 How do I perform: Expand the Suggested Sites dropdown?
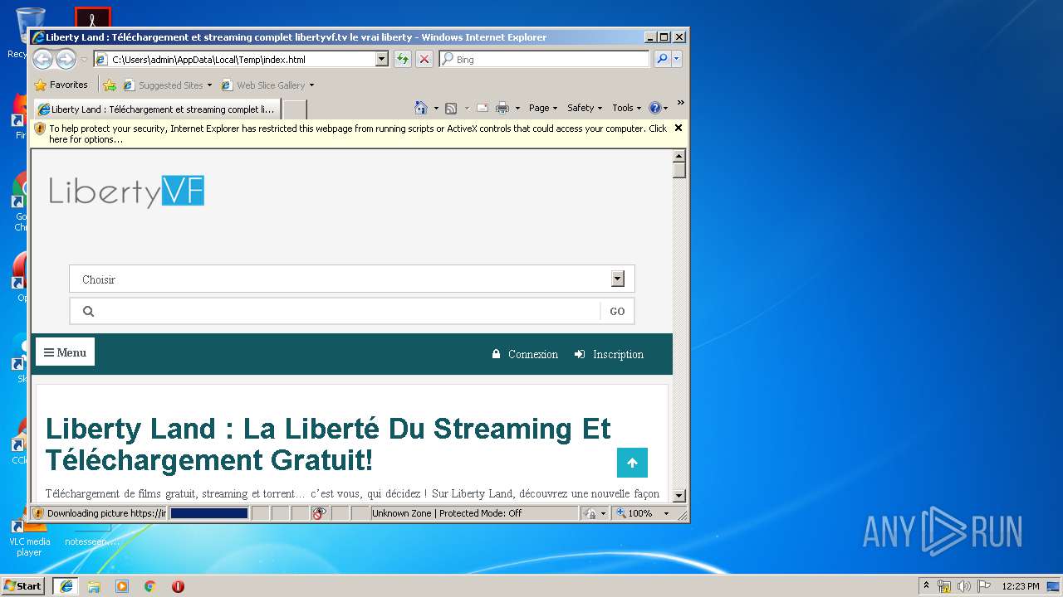[x=209, y=85]
